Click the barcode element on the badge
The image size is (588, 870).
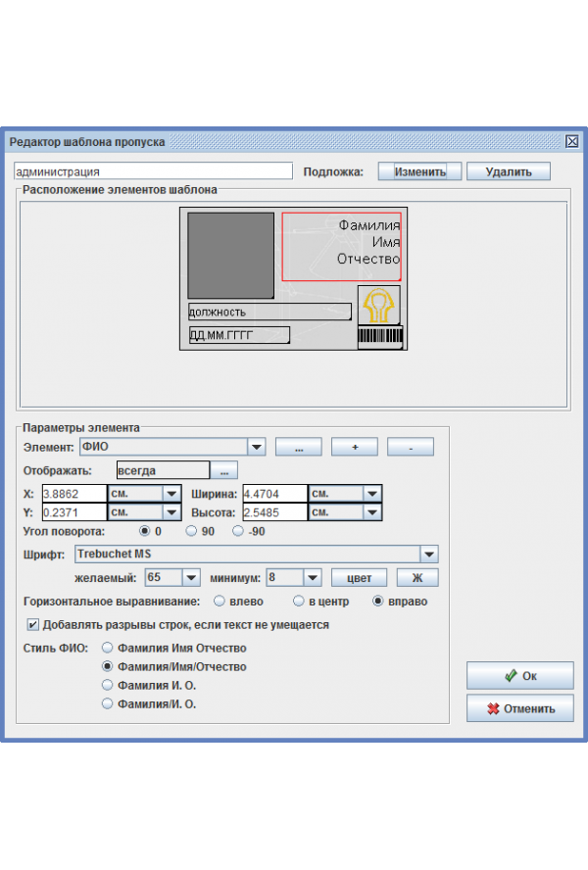[380, 337]
